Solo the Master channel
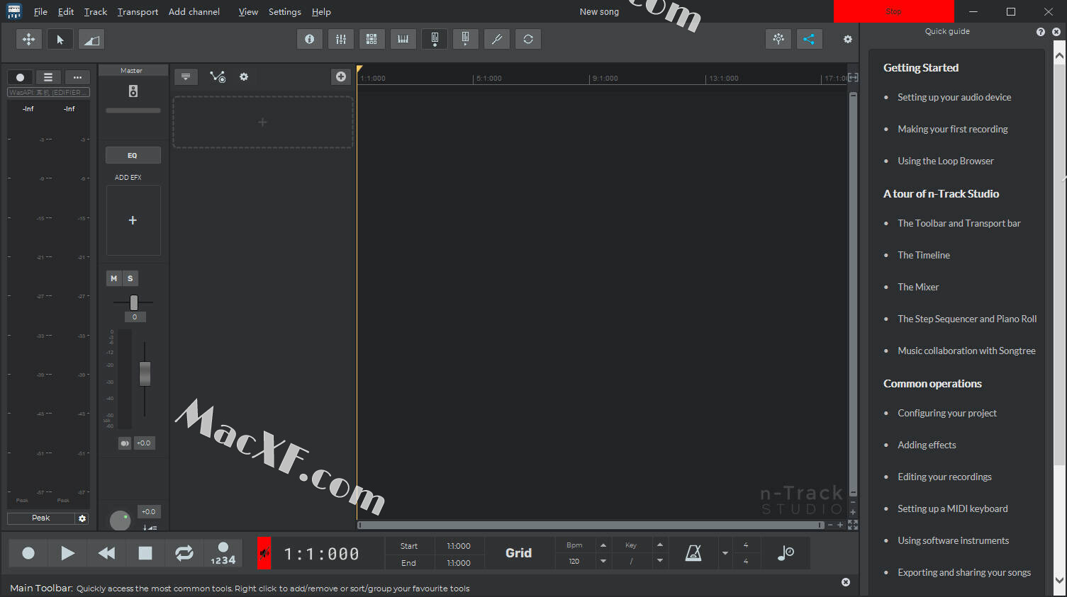1067x597 pixels. [130, 278]
